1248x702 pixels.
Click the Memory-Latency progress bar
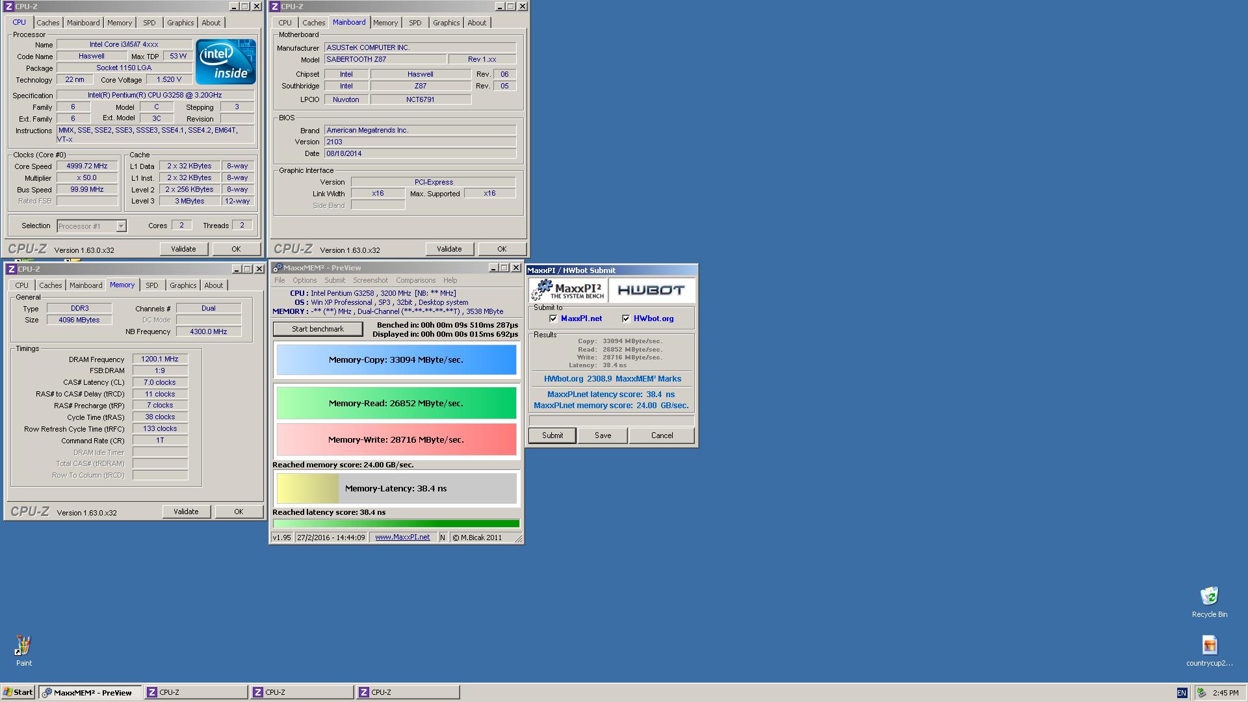coord(396,488)
